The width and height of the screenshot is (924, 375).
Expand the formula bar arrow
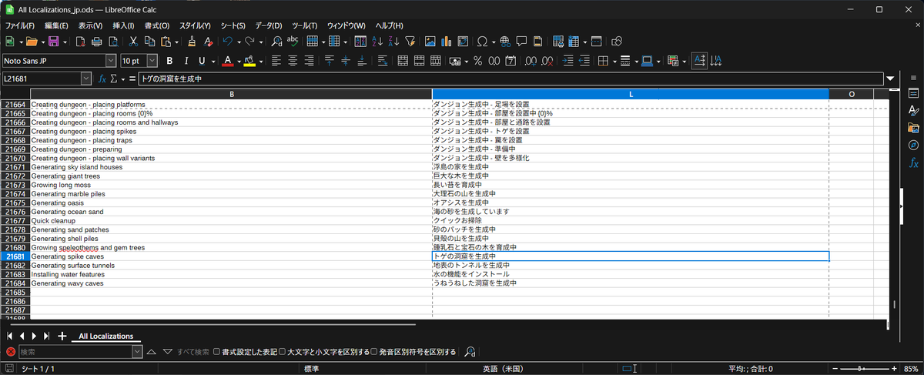click(x=891, y=79)
